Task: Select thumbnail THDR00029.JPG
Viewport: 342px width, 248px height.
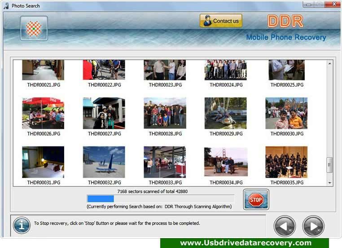Action: [x=226, y=113]
